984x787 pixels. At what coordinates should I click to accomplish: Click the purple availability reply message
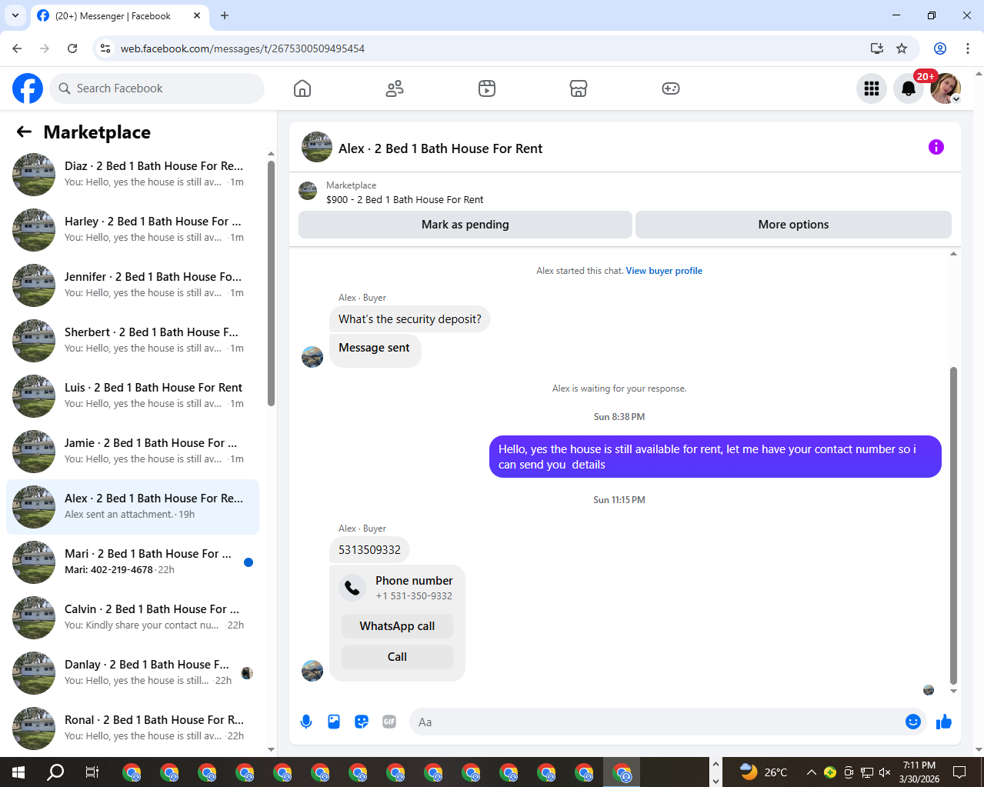tap(715, 457)
